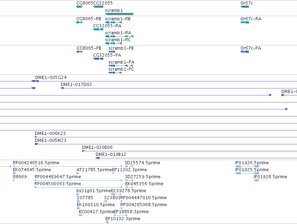Select scramb1-PB protein glyph
The image size is (297, 224).
click(112, 52)
